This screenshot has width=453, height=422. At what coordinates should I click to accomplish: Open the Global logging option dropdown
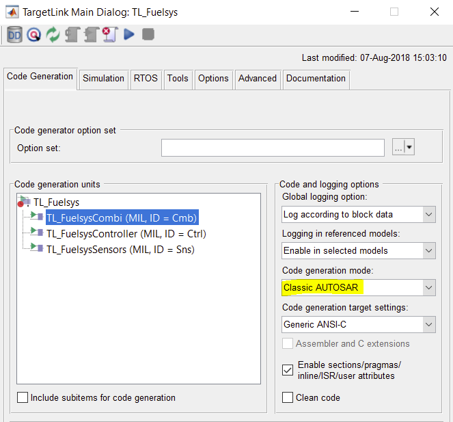click(359, 214)
